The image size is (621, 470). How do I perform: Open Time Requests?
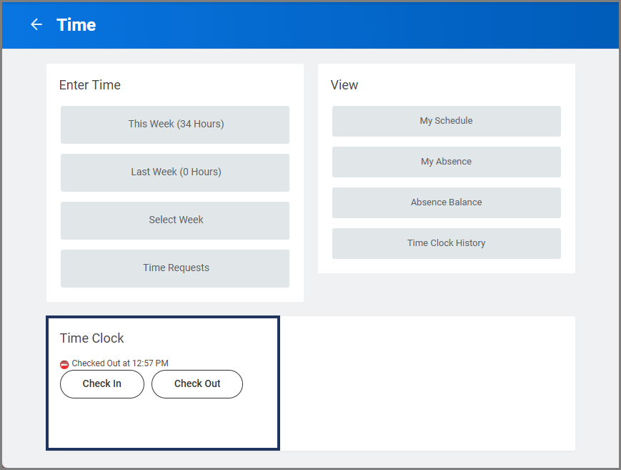(x=175, y=268)
